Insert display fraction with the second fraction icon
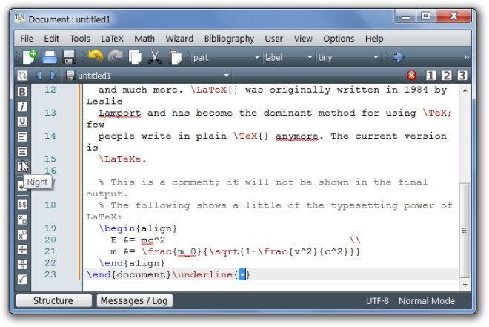 coord(22,264)
